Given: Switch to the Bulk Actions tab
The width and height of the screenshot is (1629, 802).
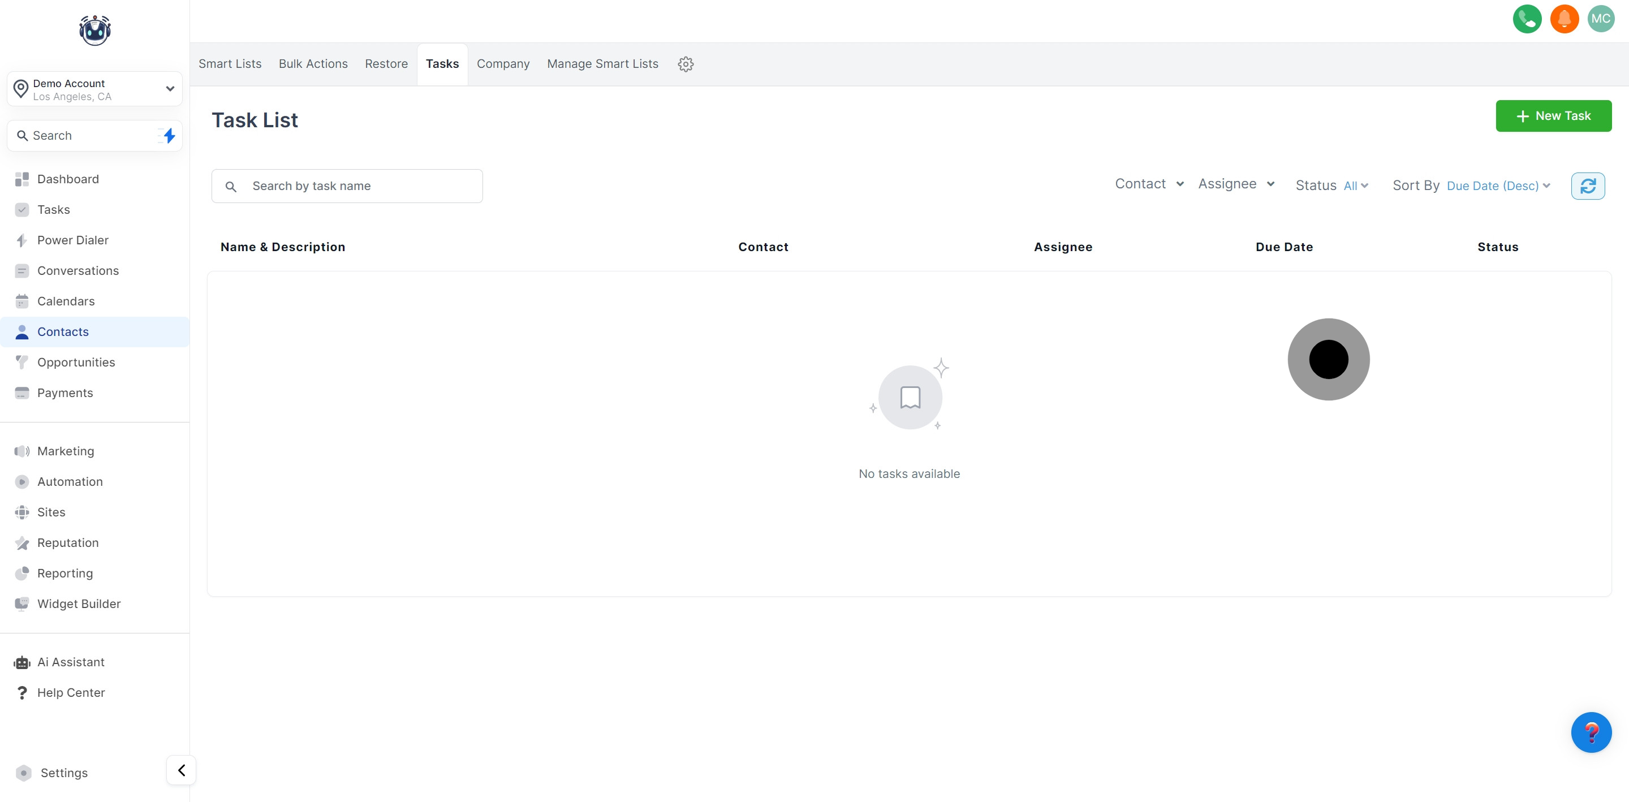Looking at the screenshot, I should click(313, 64).
